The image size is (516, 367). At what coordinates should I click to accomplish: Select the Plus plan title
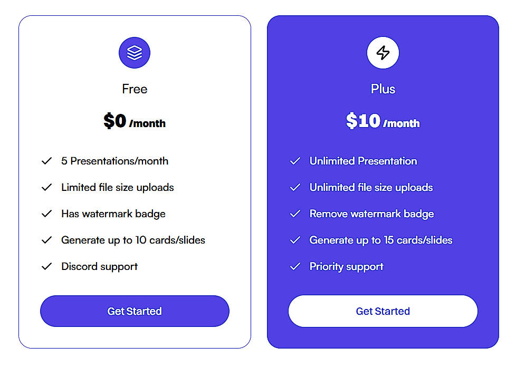[x=383, y=89]
